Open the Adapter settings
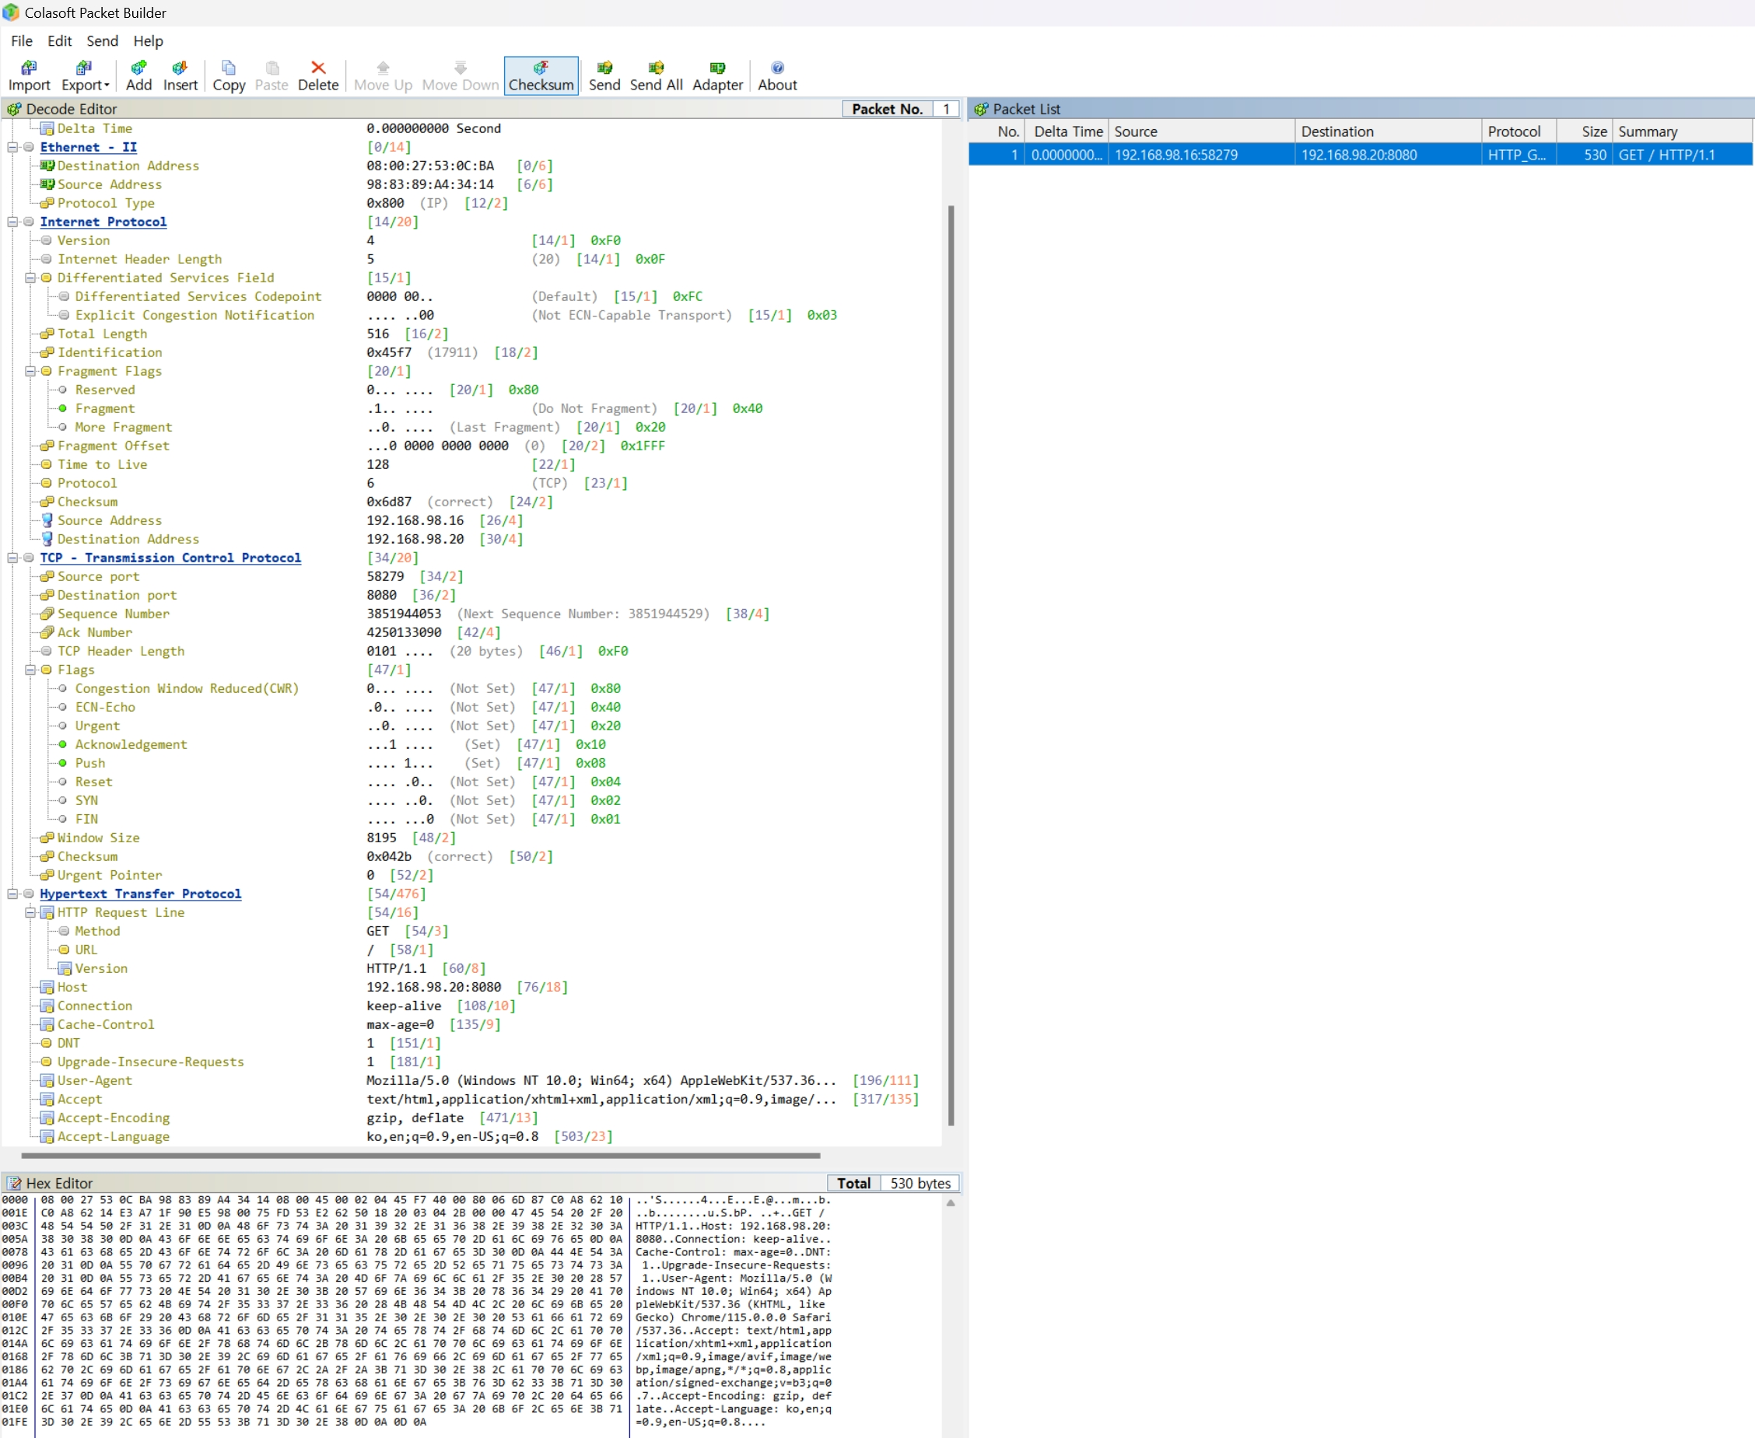The height and width of the screenshot is (1438, 1755). pos(717,75)
